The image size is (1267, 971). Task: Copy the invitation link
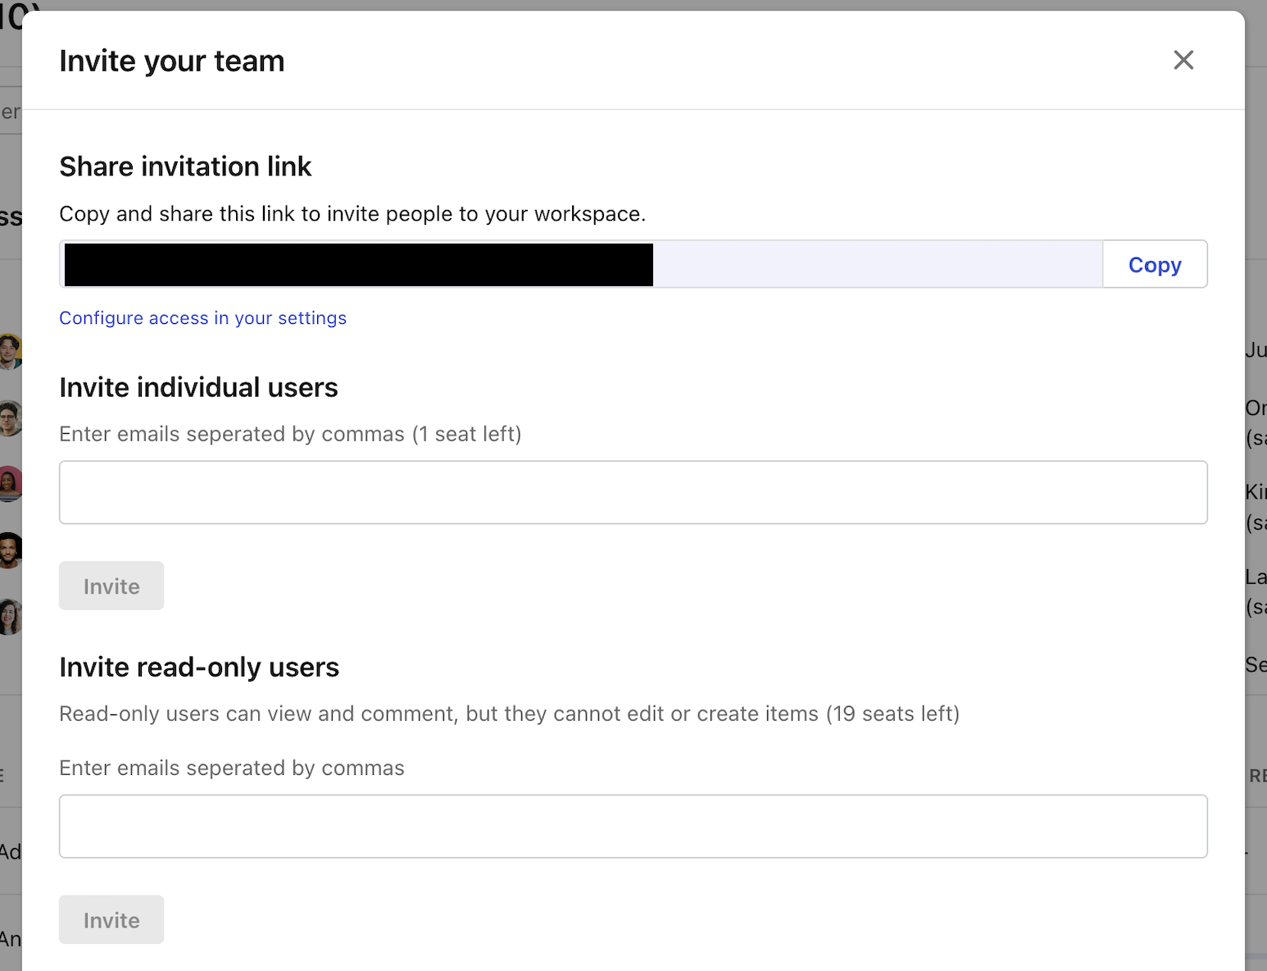[x=1154, y=264]
